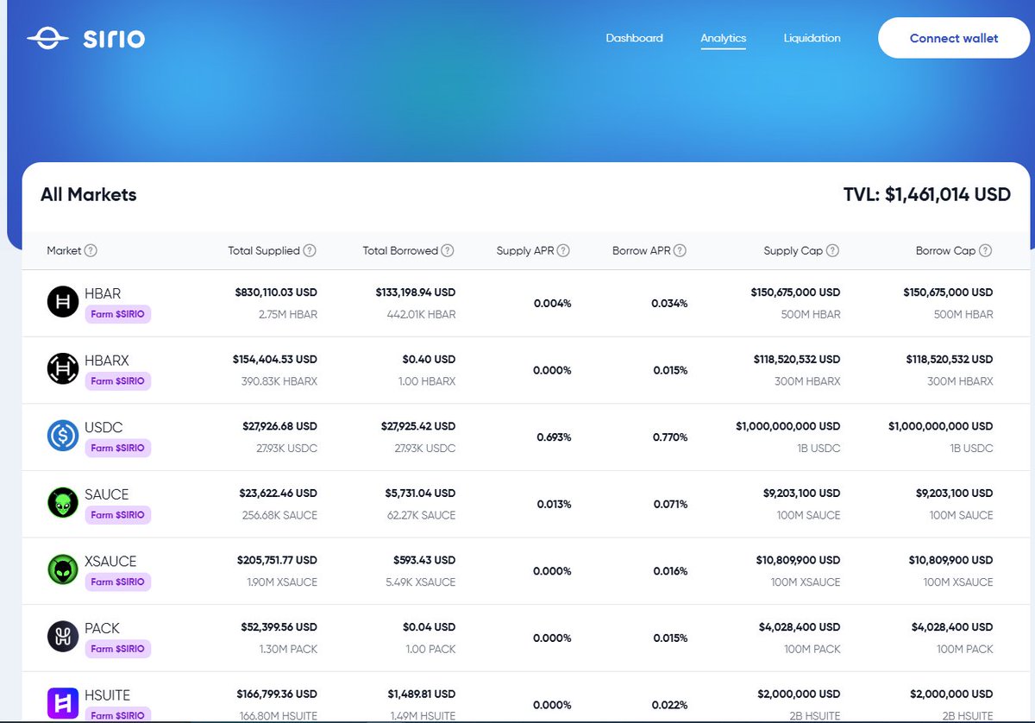This screenshot has width=1035, height=723.
Task: Click XSAUCE borrowed value $593.43 USD
Action: (424, 560)
